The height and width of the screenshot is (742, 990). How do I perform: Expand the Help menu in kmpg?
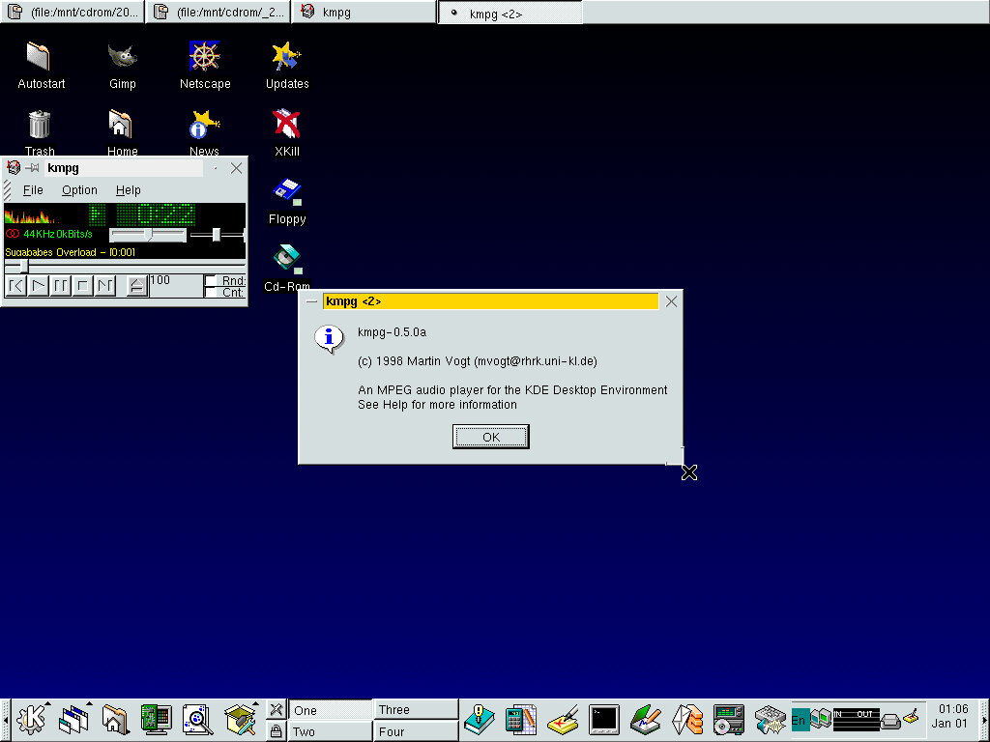coord(128,190)
